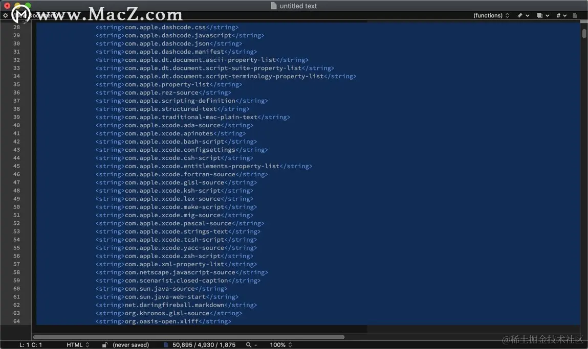588x349 pixels.
Task: Click the com.sun.java-web-start line
Action: pyautogui.click(x=167, y=297)
